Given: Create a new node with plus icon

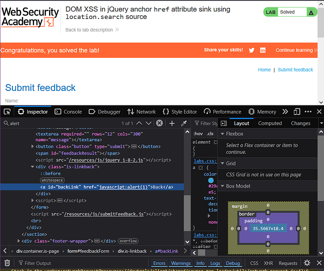Looking at the screenshot, I should pyautogui.click(x=172, y=123).
